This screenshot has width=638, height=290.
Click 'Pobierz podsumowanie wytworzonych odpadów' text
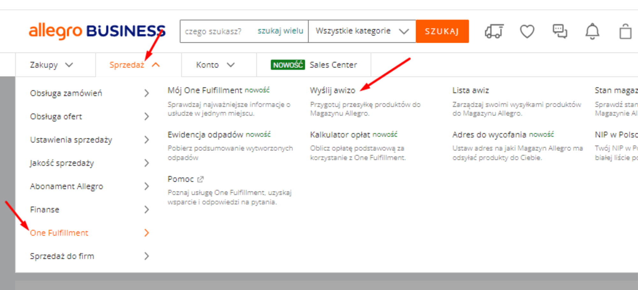(230, 153)
